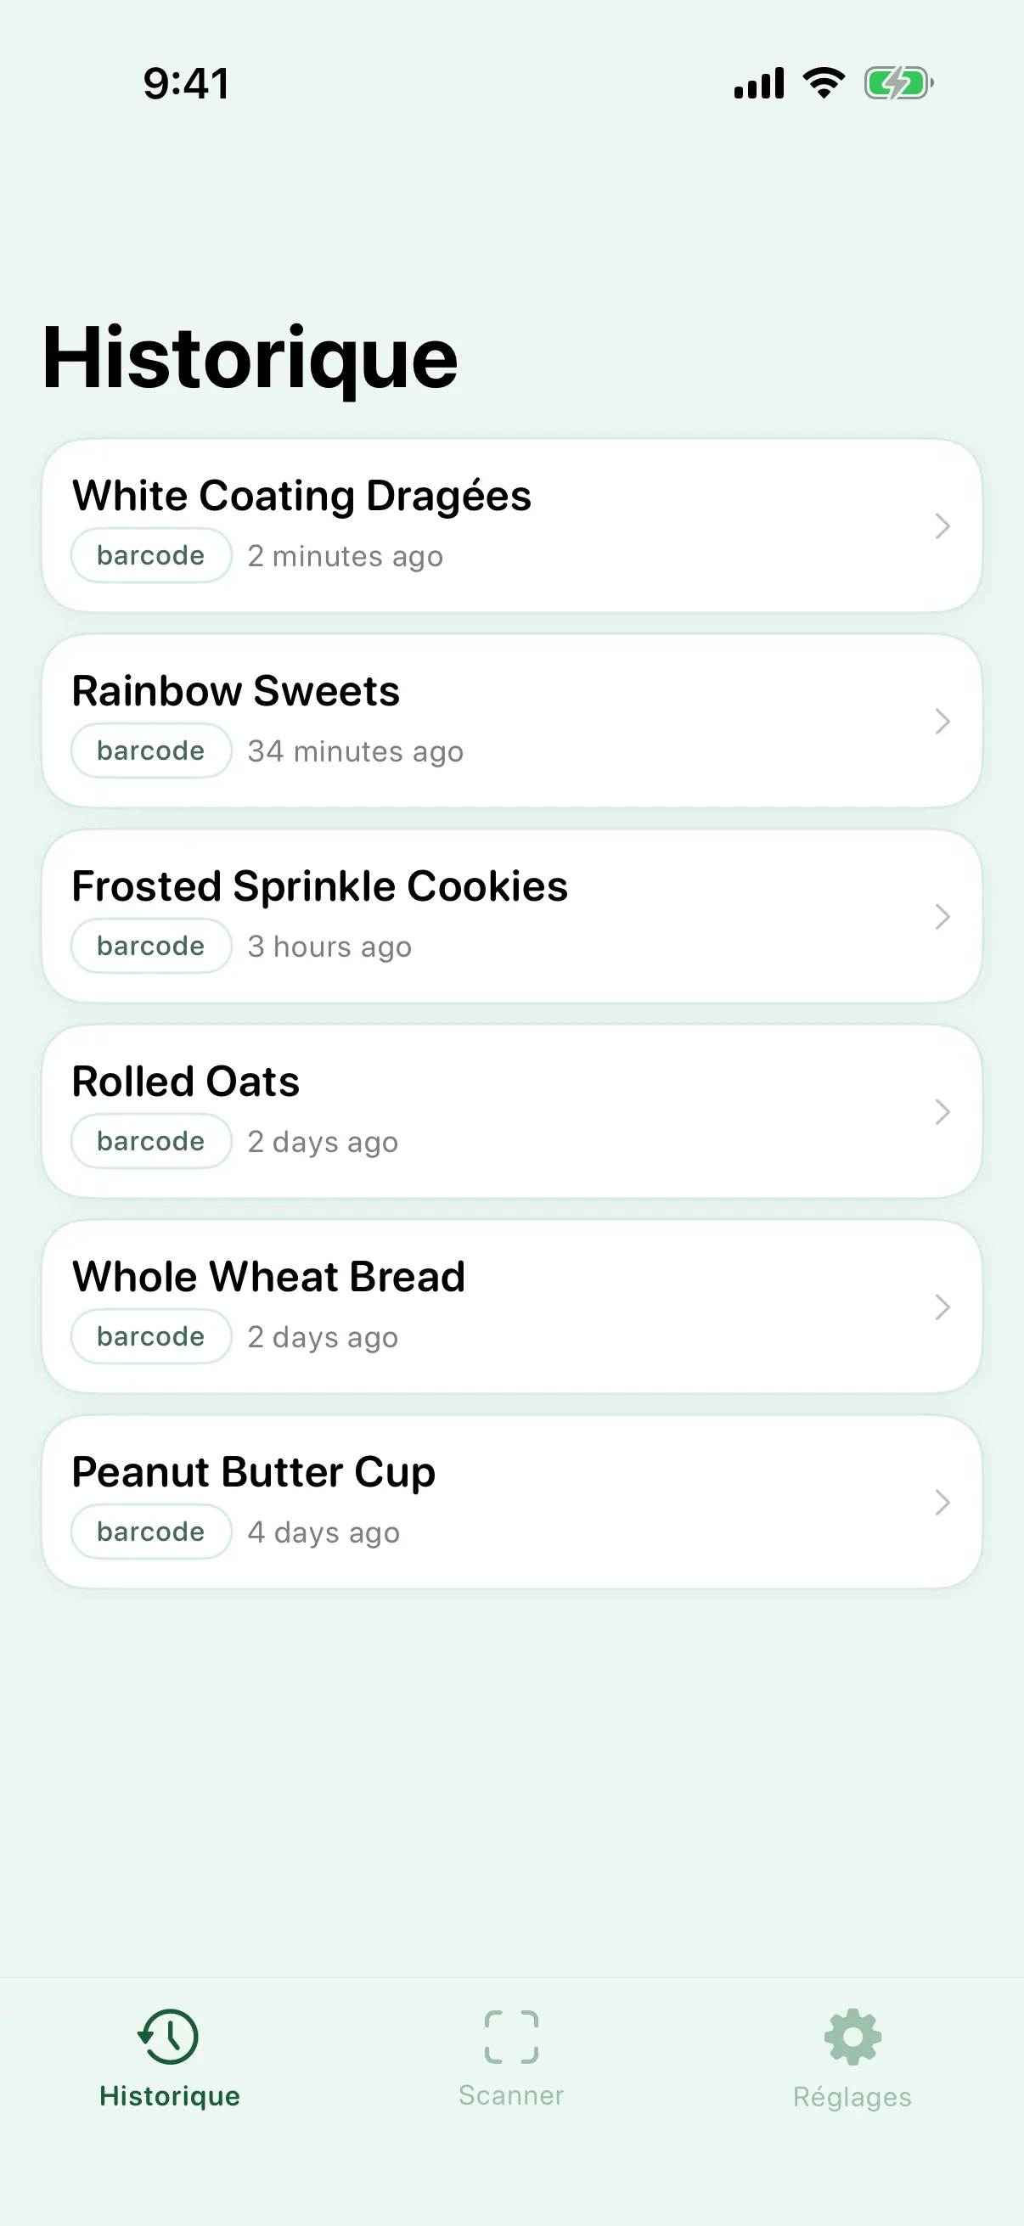Tap the barcode tag on Rainbow Sweets
This screenshot has width=1024, height=2226.
pos(151,750)
